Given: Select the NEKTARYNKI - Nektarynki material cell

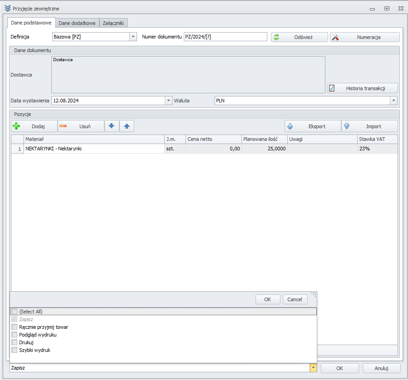Looking at the screenshot, I should 94,149.
